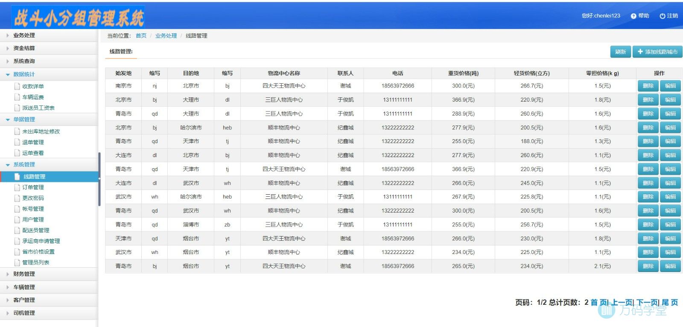Select the 淄博市 destination cell
The image size is (683, 327).
191,225
